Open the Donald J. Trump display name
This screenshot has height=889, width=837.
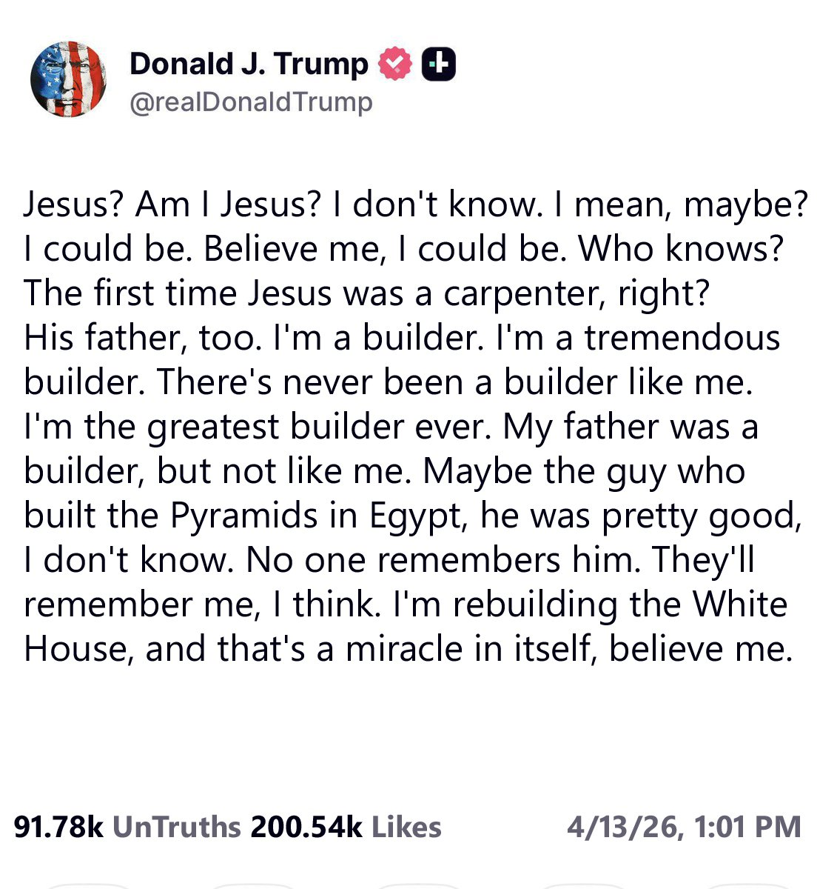[x=249, y=64]
